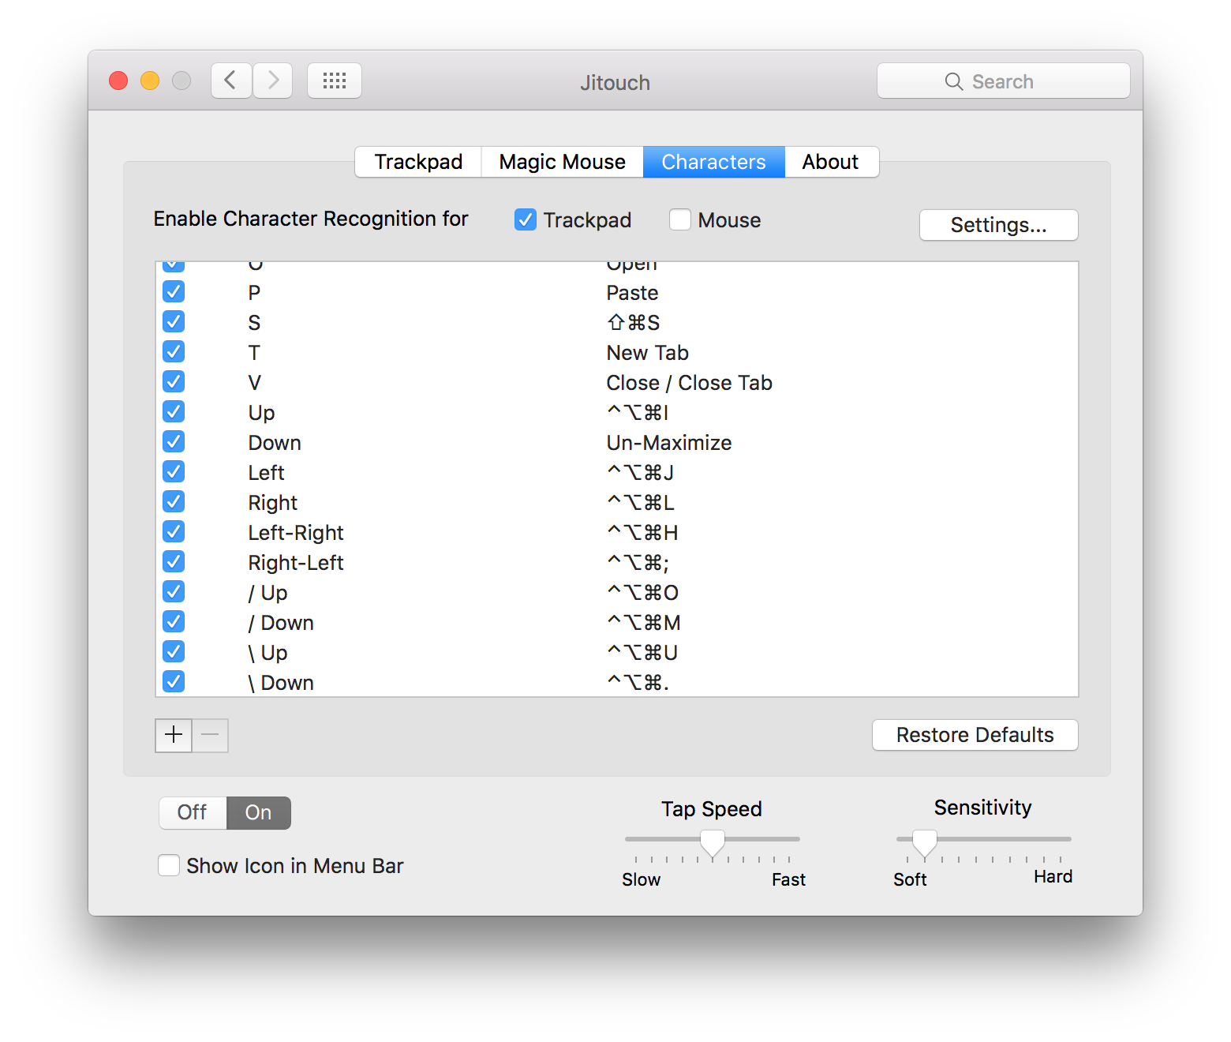1231x1042 pixels.
Task: Select the Un-Maximize action
Action: [669, 443]
